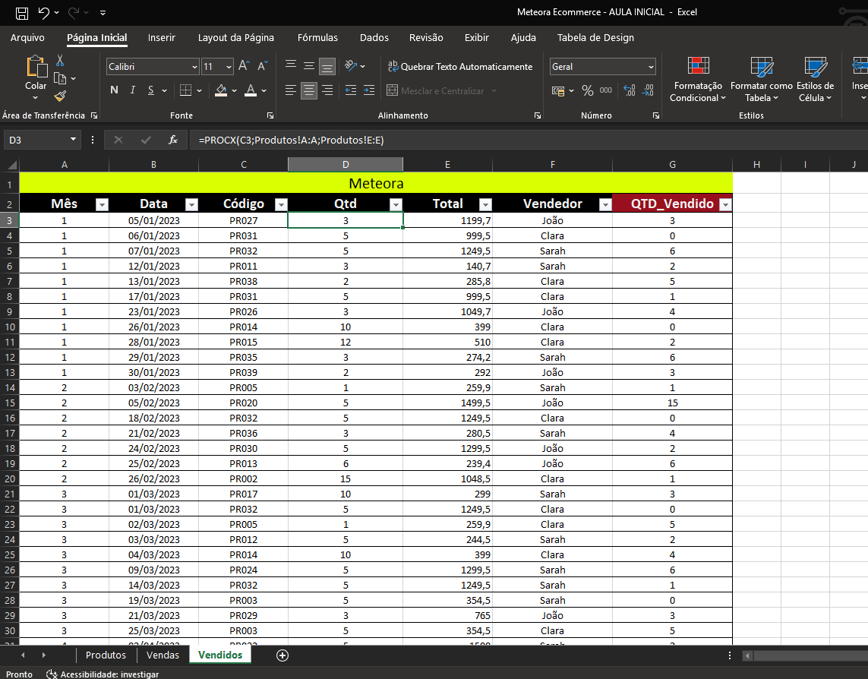
Task: Apply cell borders icon
Action: click(186, 90)
